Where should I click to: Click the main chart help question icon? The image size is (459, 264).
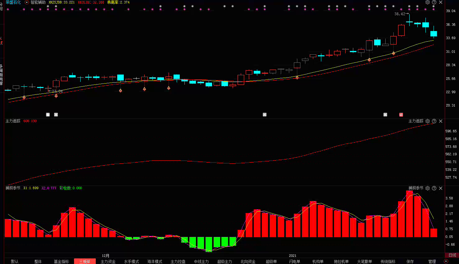pos(434,2)
